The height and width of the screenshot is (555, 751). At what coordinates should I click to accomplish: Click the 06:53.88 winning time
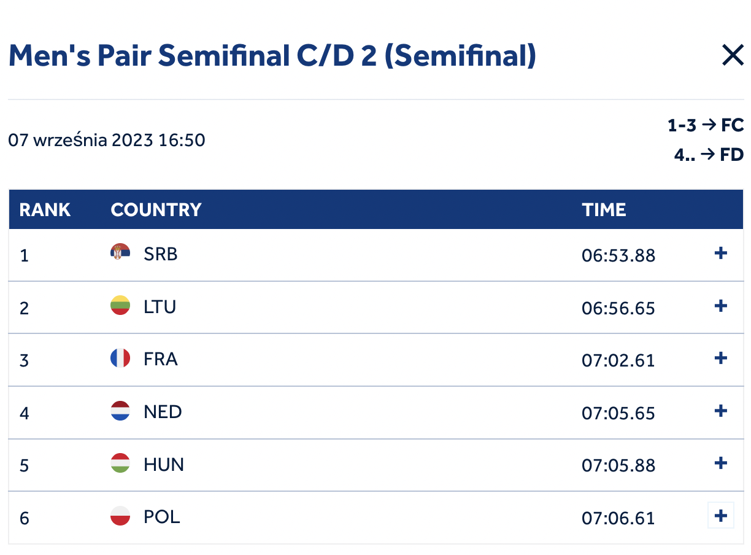618,255
